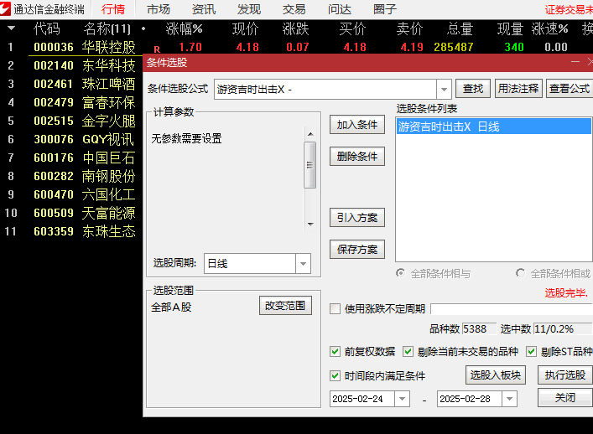Screen dimensions: 593x434
Task: Open the 行情 menu tab
Action: click(x=113, y=9)
